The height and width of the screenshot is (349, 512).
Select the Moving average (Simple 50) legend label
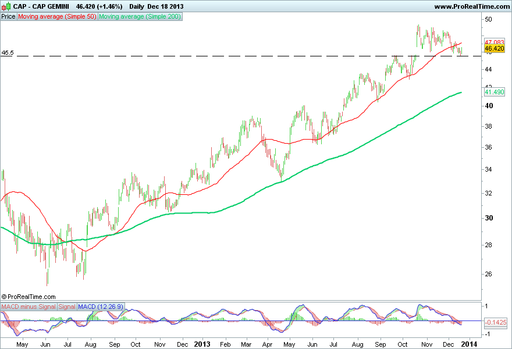tap(57, 16)
